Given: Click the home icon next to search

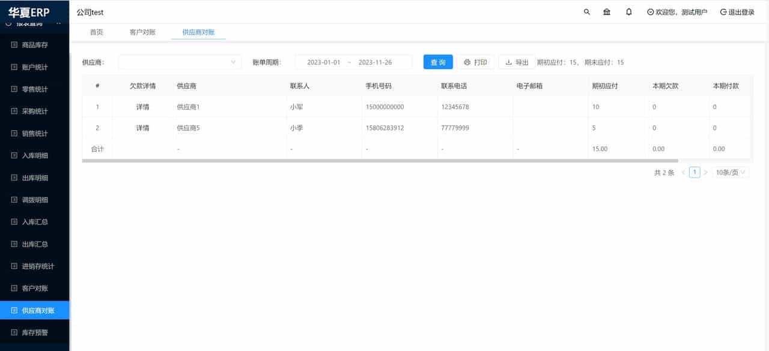Looking at the screenshot, I should point(606,11).
